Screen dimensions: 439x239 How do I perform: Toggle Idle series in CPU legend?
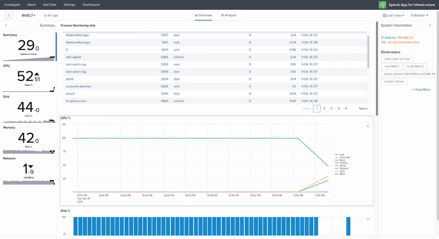pyautogui.click(x=342, y=155)
